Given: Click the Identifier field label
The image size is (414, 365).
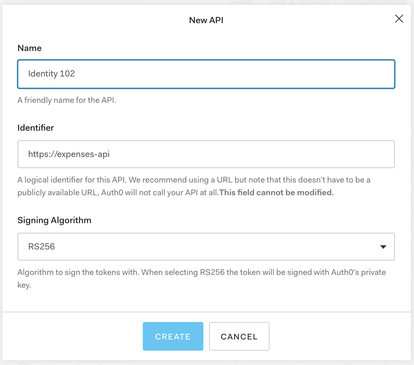Looking at the screenshot, I should click(x=35, y=128).
